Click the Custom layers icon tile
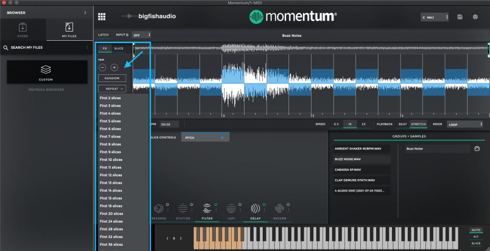 click(x=45, y=69)
